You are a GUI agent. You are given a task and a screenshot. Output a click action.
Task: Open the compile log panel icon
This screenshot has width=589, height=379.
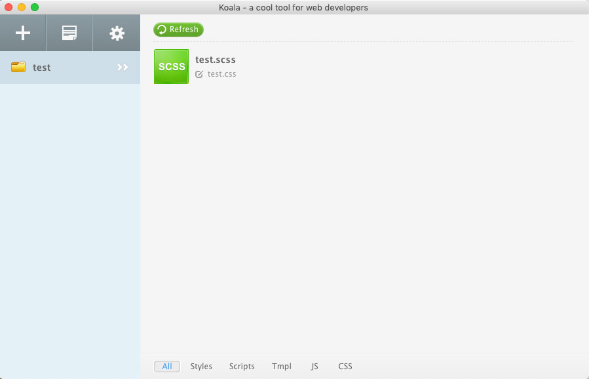point(69,33)
